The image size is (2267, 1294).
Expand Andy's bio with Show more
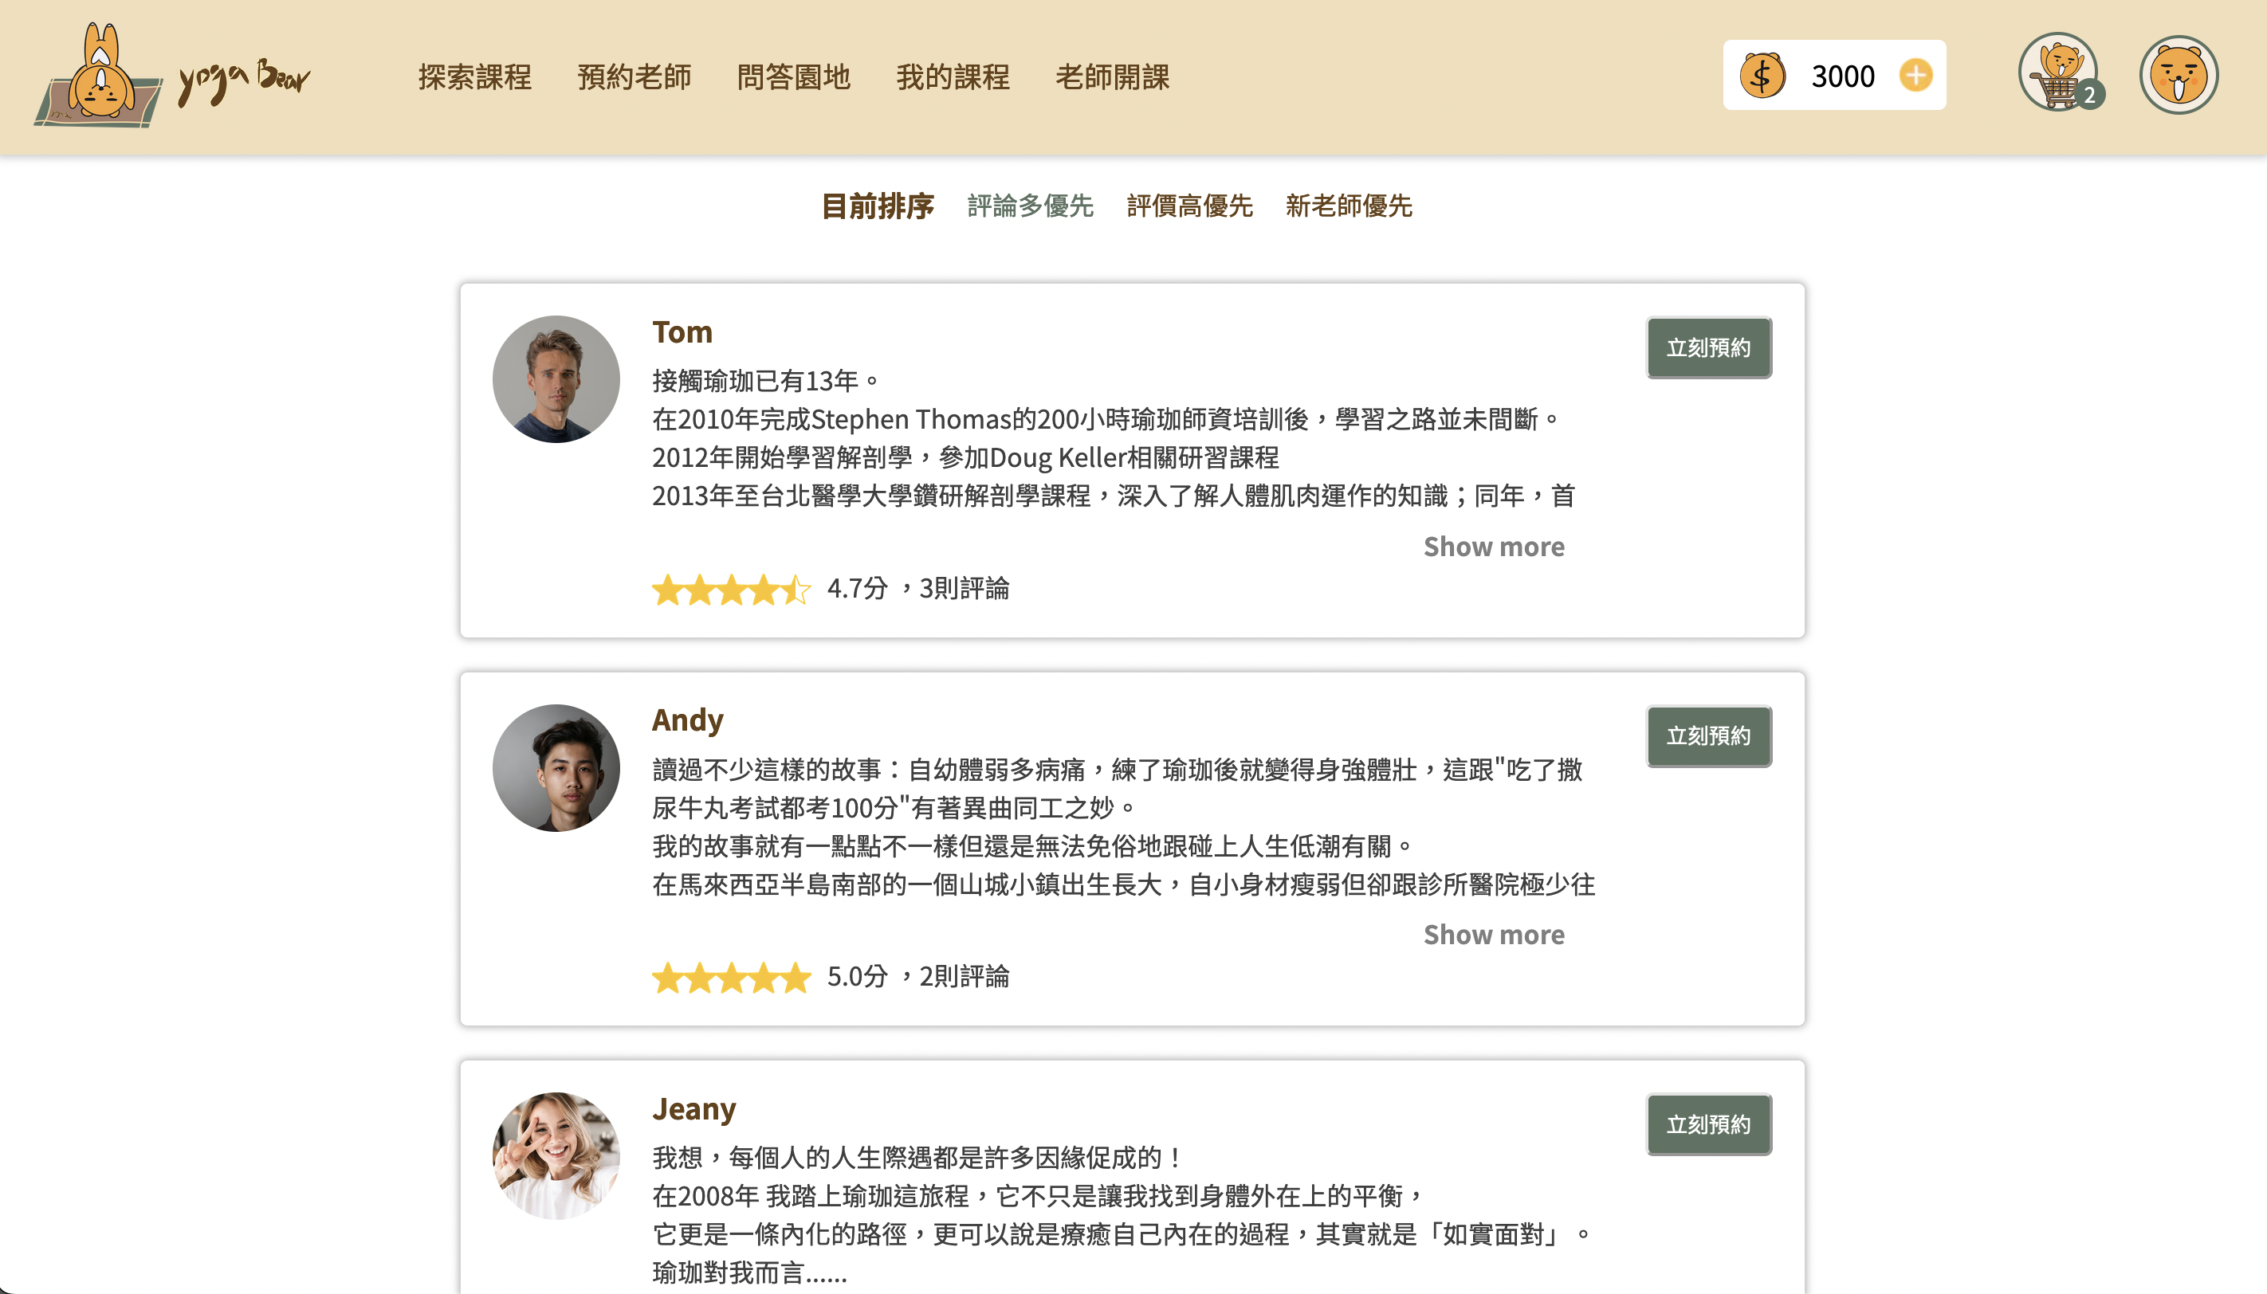(1493, 935)
